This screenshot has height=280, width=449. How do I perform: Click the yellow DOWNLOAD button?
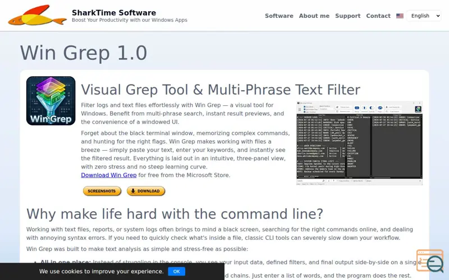[146, 191]
